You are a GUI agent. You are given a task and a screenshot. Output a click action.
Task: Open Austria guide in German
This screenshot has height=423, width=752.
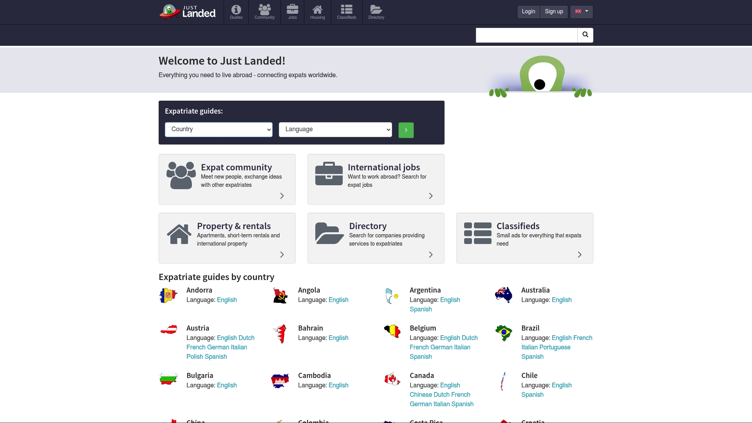pos(218,347)
